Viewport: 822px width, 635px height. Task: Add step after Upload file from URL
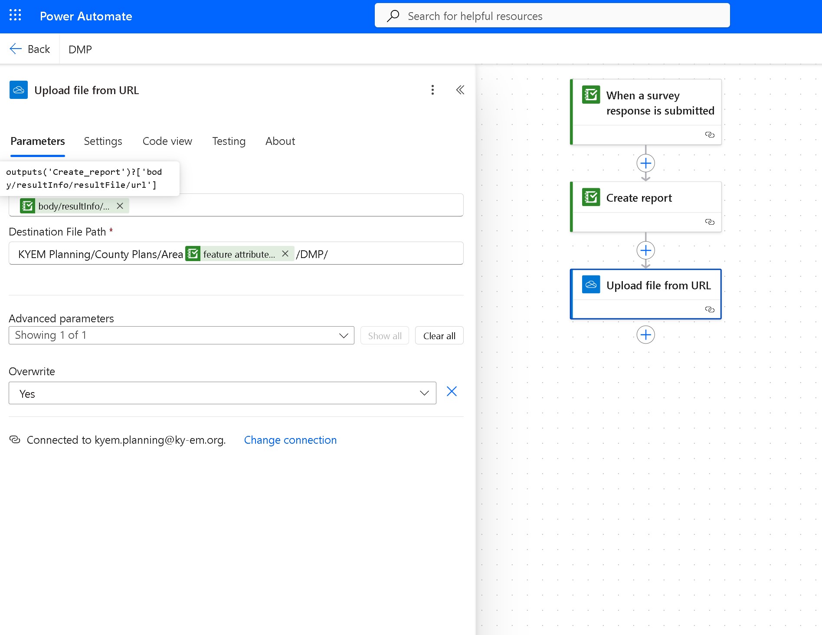point(645,335)
